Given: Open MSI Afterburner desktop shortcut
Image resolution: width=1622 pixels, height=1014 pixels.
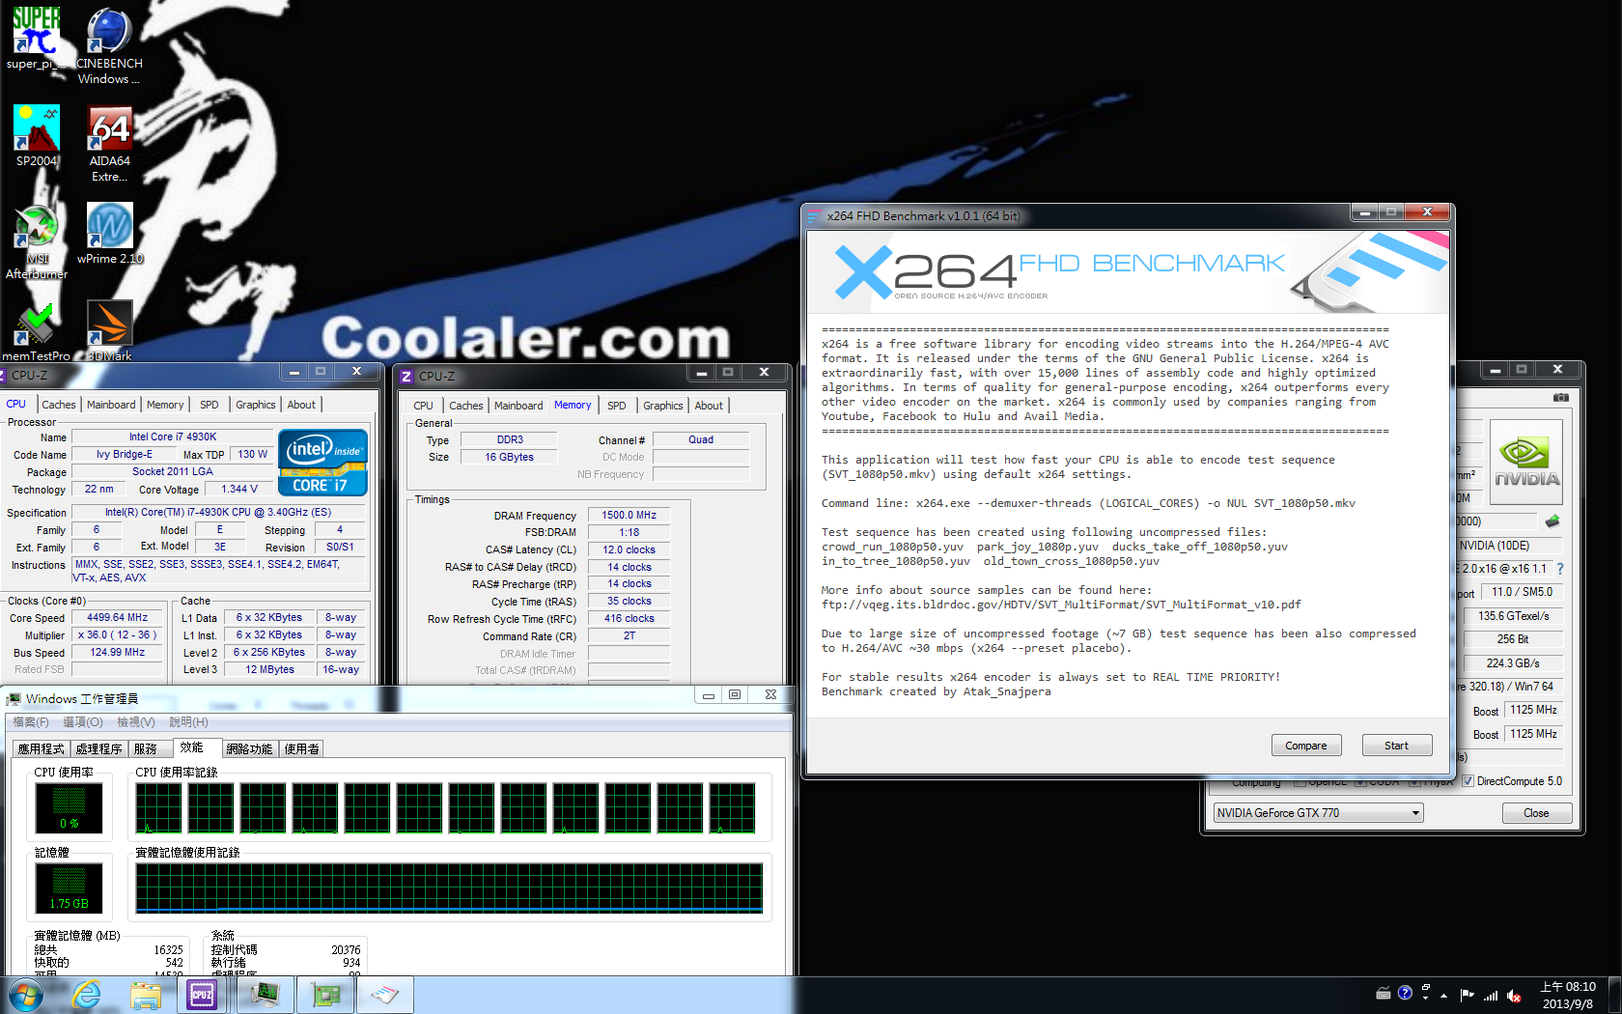Looking at the screenshot, I should 37,241.
